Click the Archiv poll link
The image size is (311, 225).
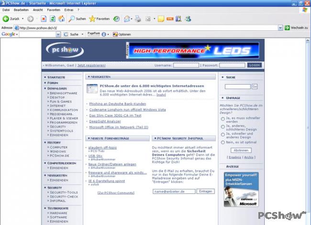click(x=249, y=157)
